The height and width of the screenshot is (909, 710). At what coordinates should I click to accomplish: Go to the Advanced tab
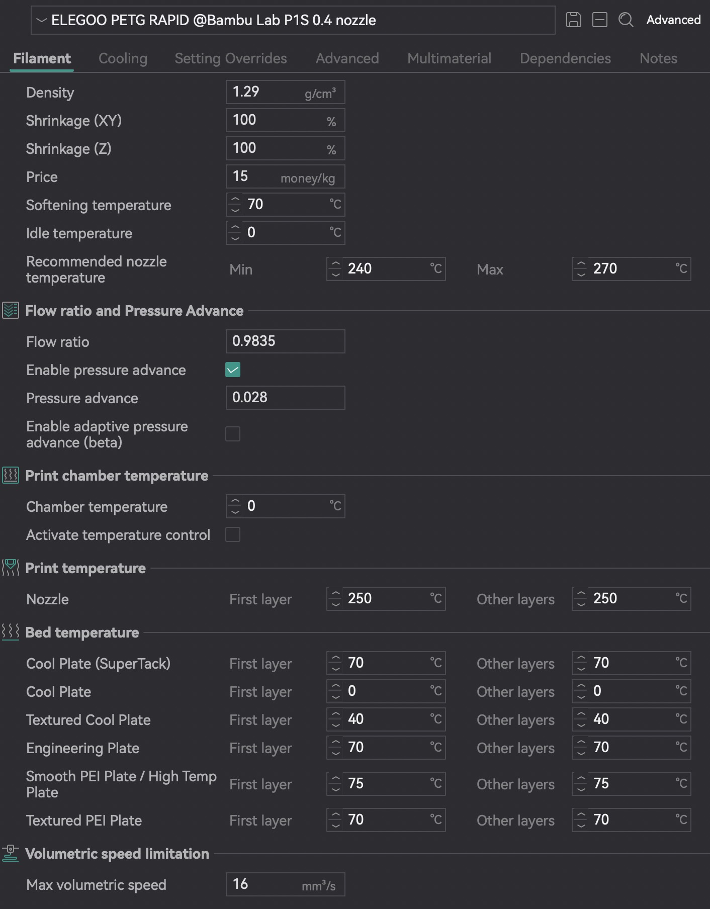347,58
